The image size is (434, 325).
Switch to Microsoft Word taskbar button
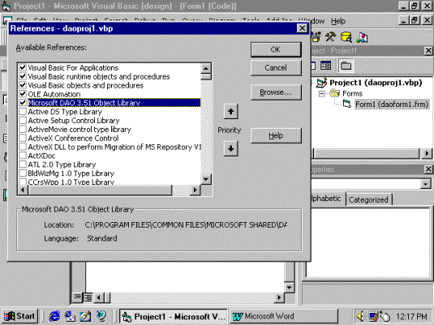point(284,316)
